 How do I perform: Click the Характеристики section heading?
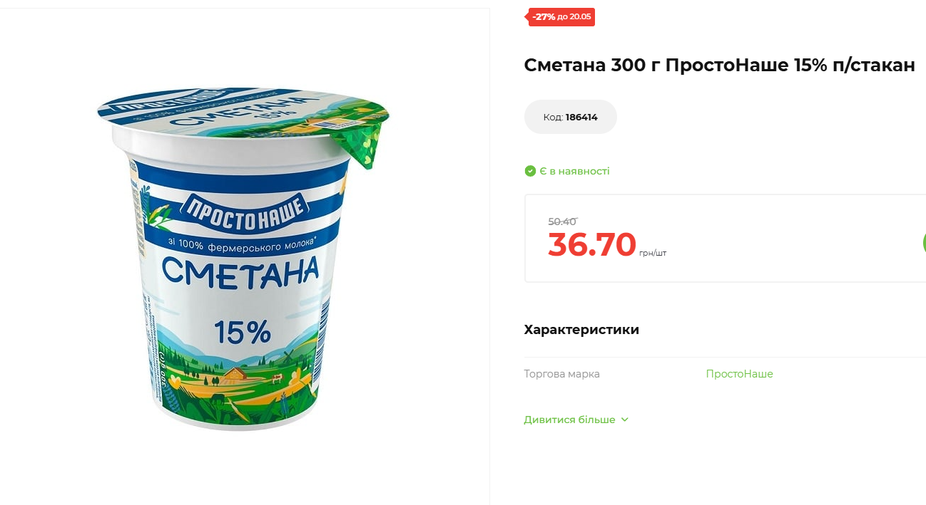pyautogui.click(x=581, y=330)
